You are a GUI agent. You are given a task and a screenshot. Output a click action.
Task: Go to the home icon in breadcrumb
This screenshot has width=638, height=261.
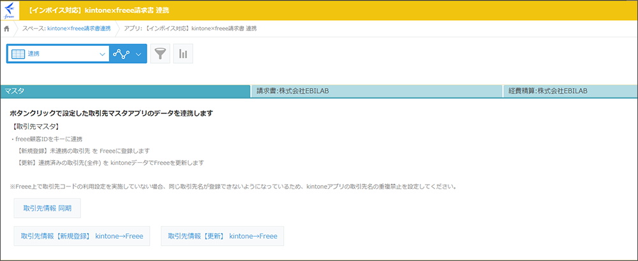(x=6, y=29)
